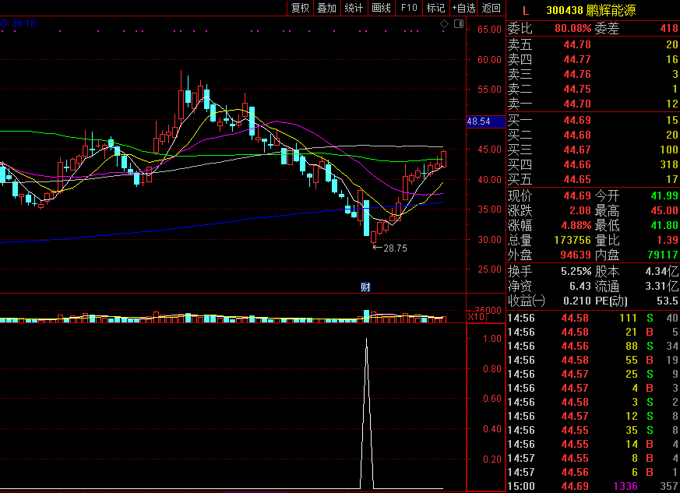Screen dimensions: 680x493
Task: Select the 48.54 price axis marker
Action: (486, 121)
